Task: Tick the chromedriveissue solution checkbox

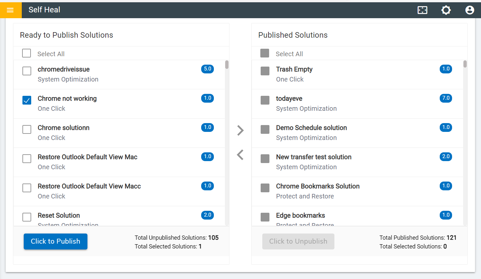Action: [x=27, y=71]
